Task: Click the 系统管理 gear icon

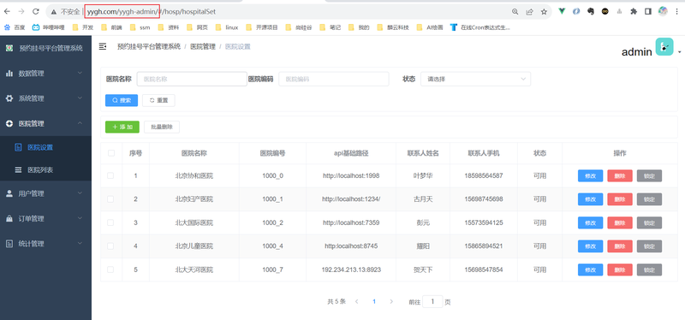Action: [x=9, y=98]
